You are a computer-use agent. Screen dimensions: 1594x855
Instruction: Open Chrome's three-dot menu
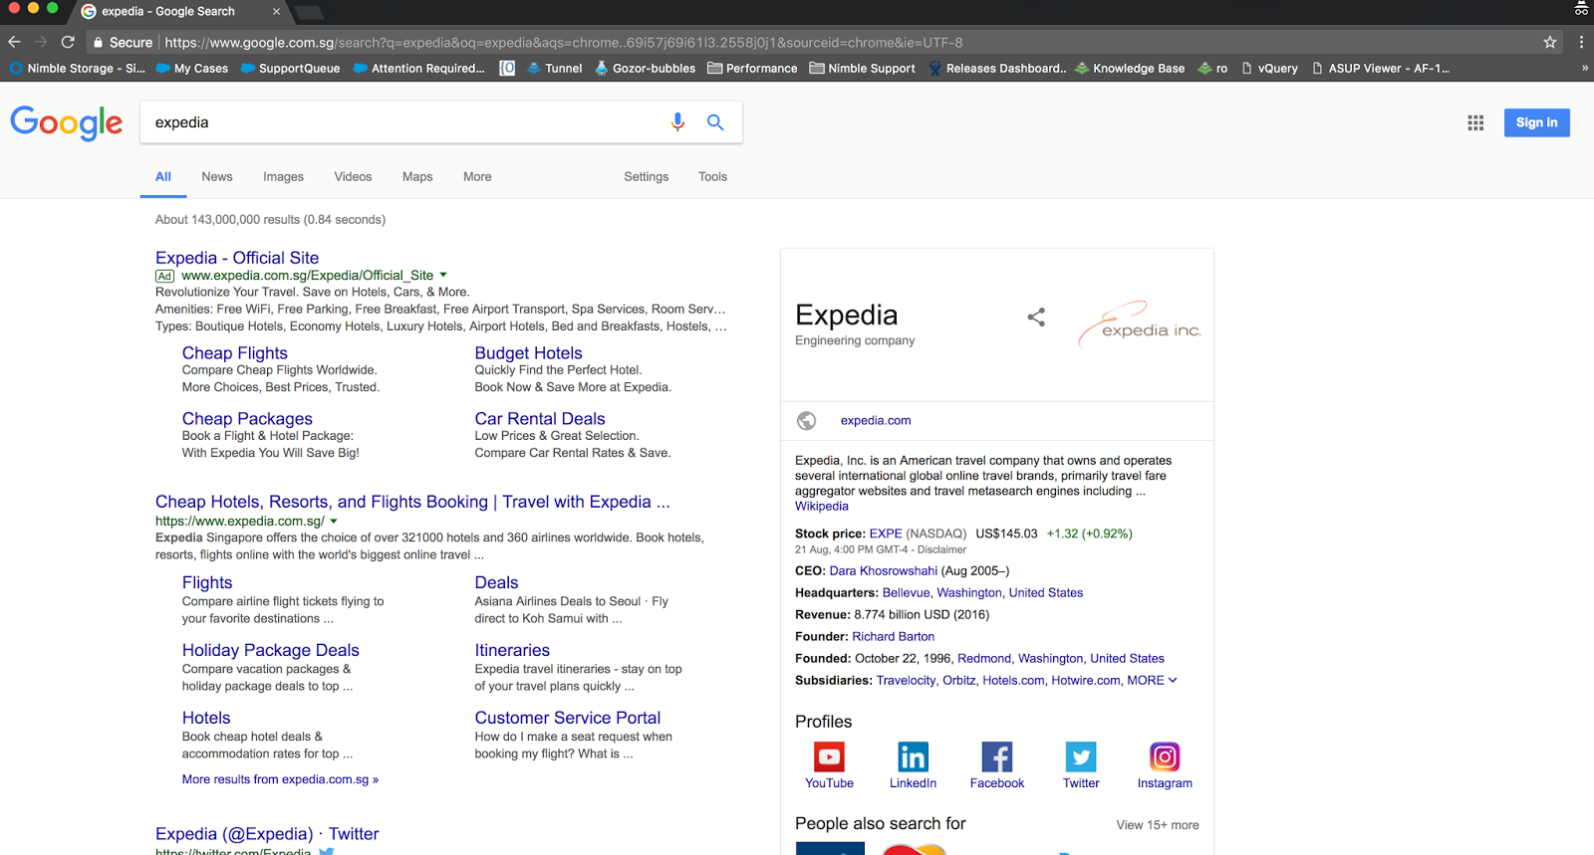point(1581,42)
